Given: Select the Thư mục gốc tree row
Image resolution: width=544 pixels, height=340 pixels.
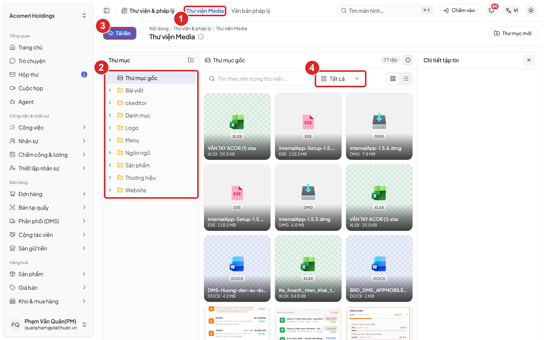Looking at the screenshot, I should (151, 78).
